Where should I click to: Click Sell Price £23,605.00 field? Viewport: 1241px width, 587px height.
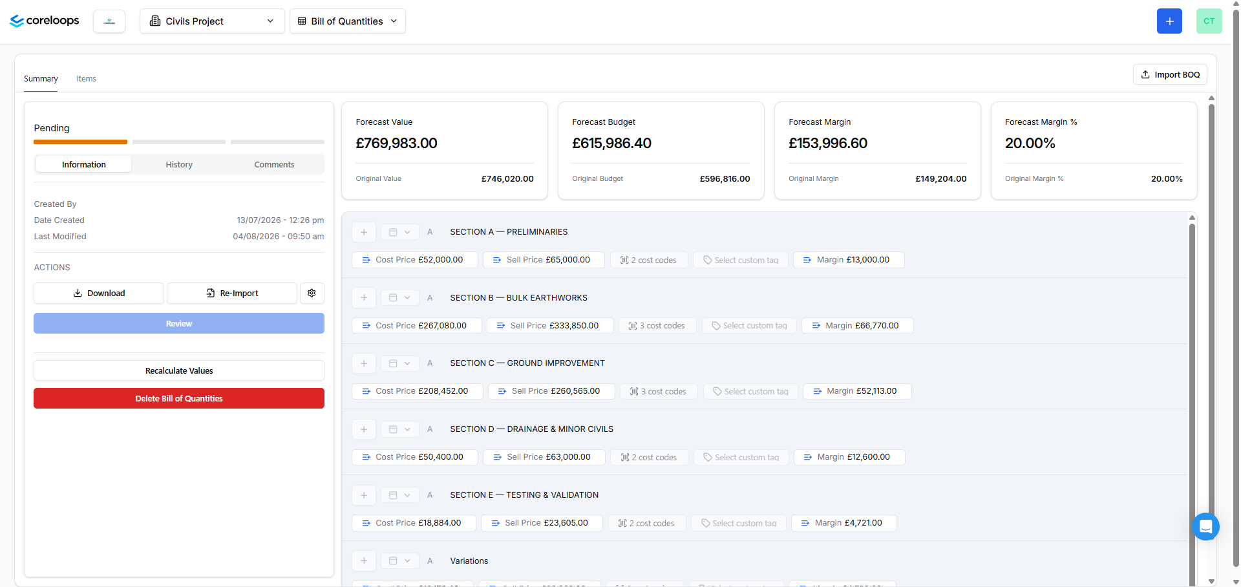542,523
